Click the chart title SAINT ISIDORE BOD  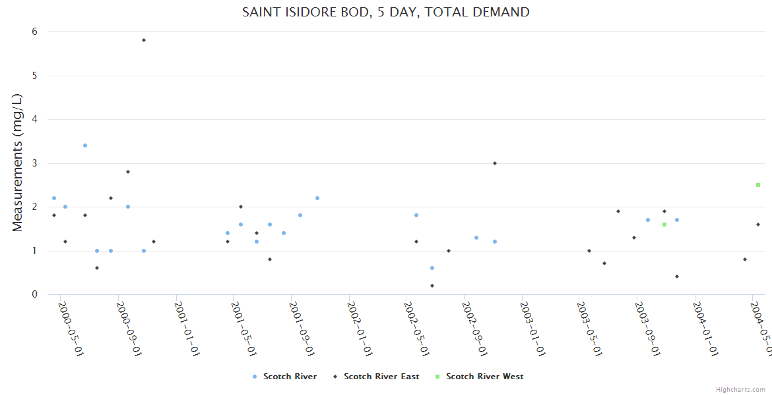[386, 12]
